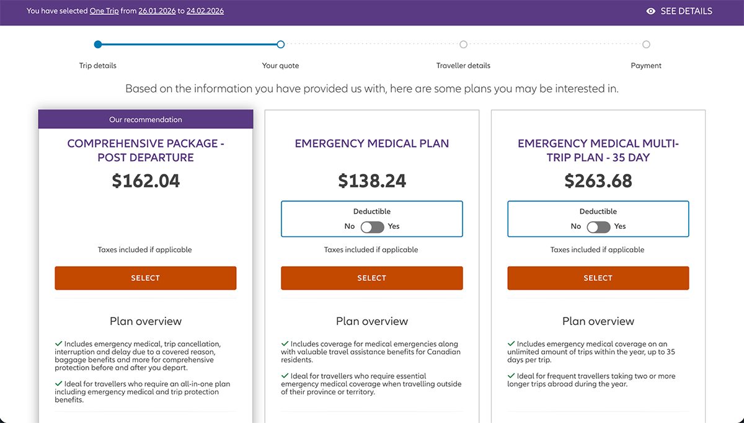Select the Comprehensive Package - Post Departure plan

point(145,278)
